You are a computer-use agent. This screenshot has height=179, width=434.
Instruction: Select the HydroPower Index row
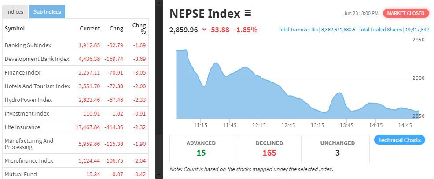coord(75,100)
